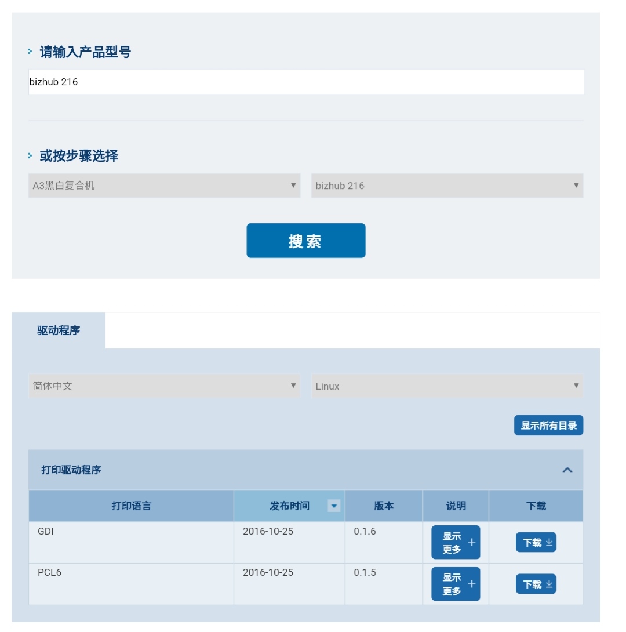Download the PCL6 driver

[536, 584]
